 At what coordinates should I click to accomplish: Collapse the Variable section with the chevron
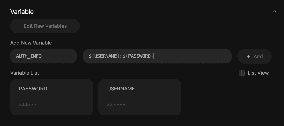(x=275, y=12)
